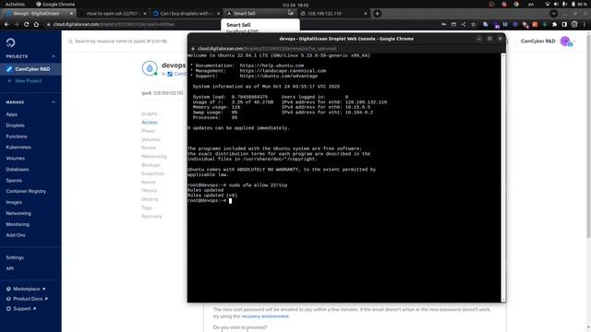Open the browser home page
591x332 pixels.
click(x=36, y=24)
